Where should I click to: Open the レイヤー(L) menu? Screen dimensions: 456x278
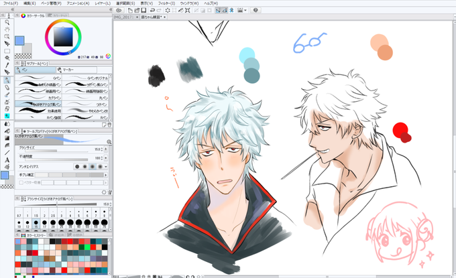(x=103, y=3)
